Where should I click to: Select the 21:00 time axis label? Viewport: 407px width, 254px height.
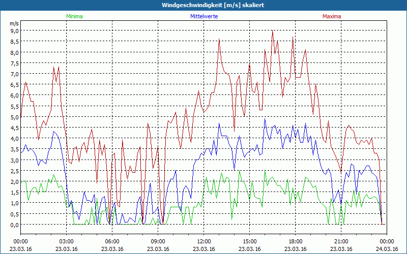point(341,241)
